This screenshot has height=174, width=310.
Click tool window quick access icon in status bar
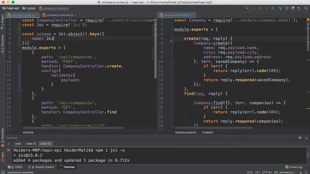tap(3, 172)
